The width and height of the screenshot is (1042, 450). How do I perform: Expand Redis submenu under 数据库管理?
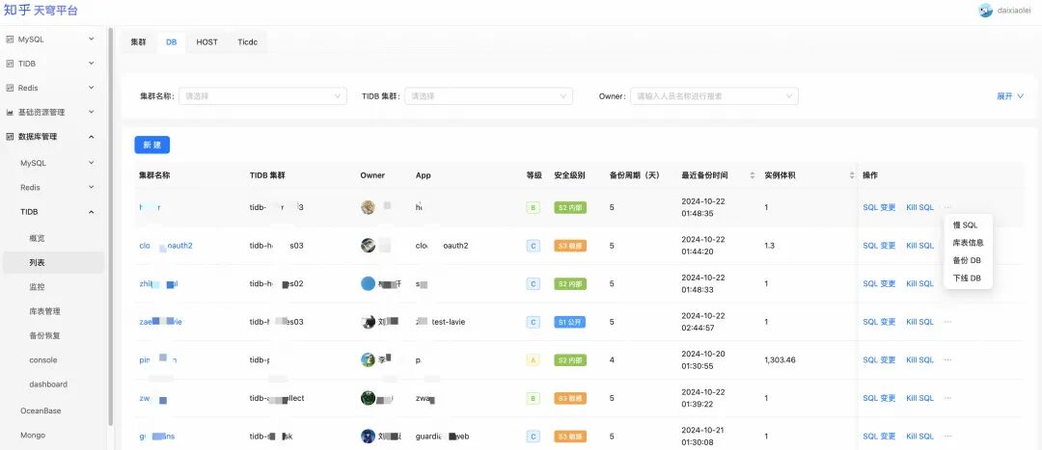[x=91, y=187]
